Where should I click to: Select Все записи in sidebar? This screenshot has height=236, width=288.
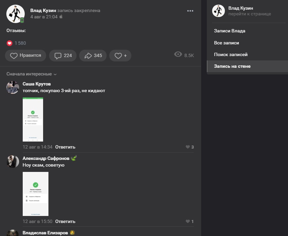(x=227, y=43)
